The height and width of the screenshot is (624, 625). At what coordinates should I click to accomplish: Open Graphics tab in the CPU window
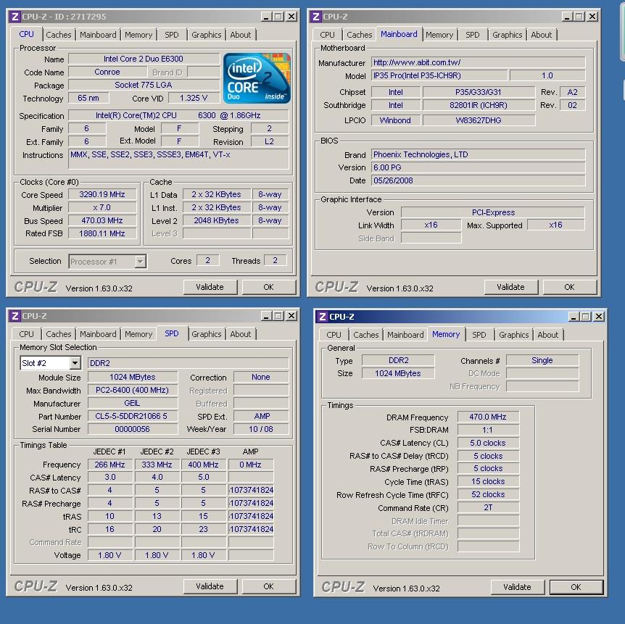coord(206,35)
